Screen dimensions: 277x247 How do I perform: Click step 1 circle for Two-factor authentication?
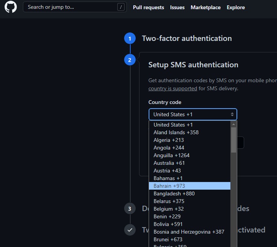click(x=130, y=38)
